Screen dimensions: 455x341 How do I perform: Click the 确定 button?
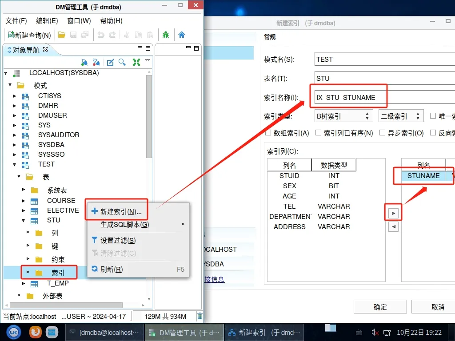click(x=380, y=307)
